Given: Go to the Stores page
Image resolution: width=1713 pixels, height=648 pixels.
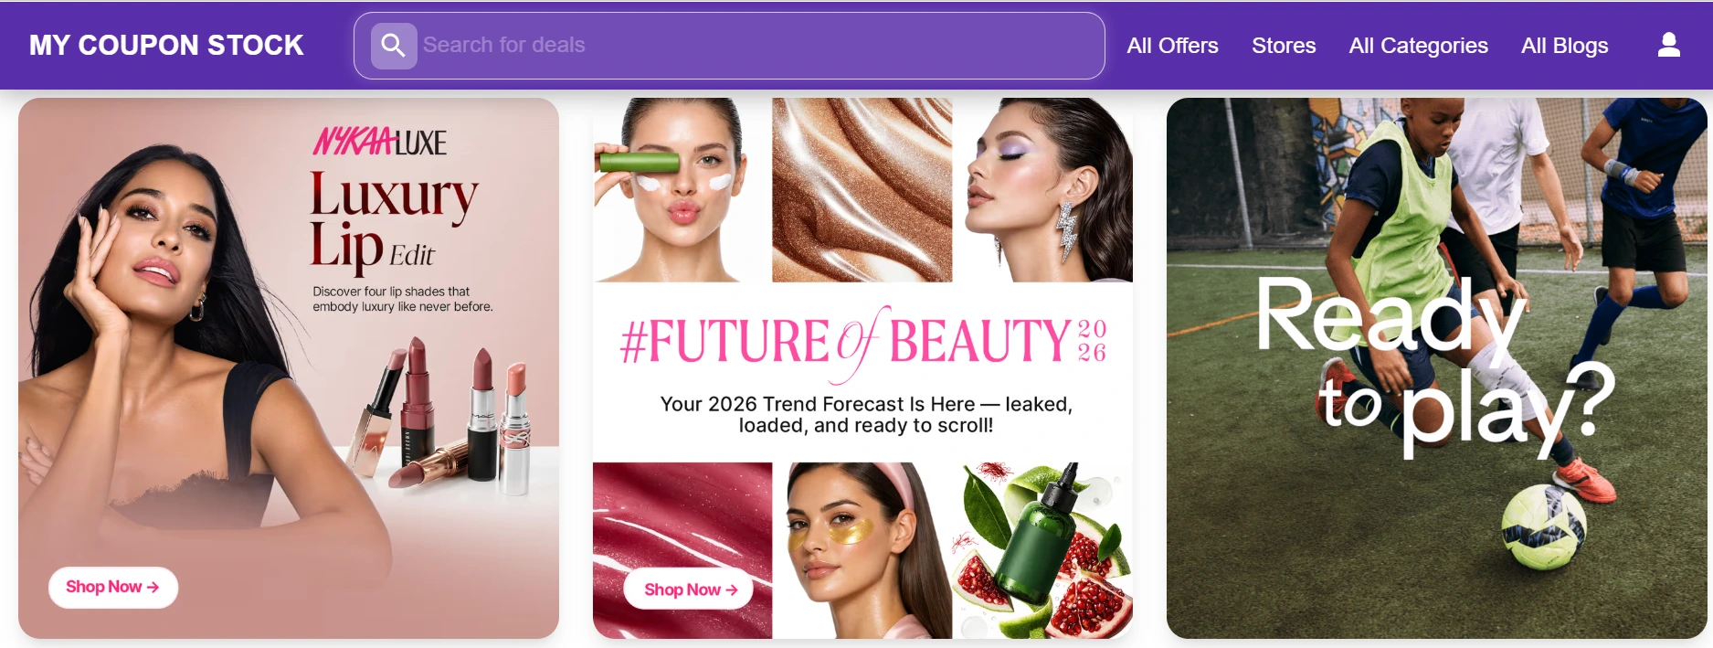Looking at the screenshot, I should (1284, 46).
